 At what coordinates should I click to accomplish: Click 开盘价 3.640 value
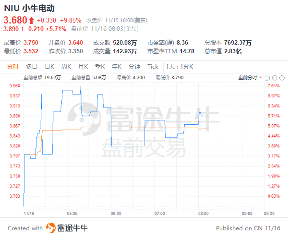[76, 43]
